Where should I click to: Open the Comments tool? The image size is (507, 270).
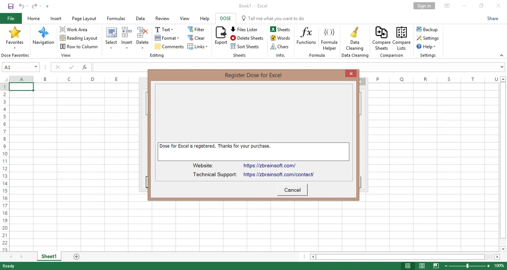(x=169, y=47)
